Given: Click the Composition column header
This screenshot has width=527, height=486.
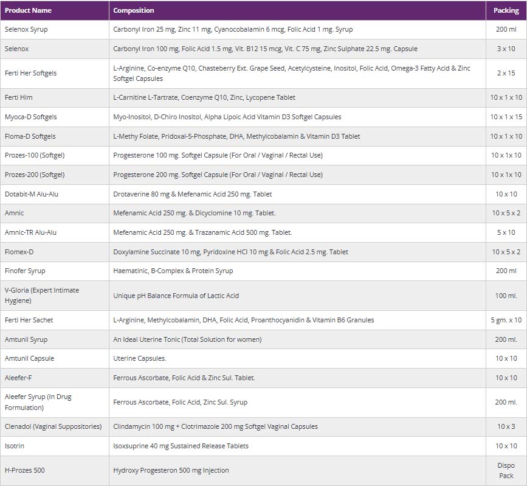Looking at the screenshot, I should click(x=134, y=10).
